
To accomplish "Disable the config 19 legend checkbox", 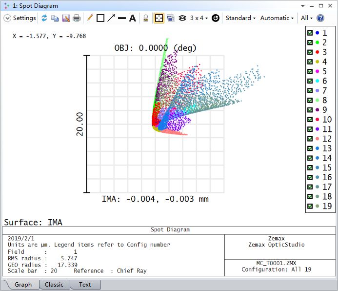I will 309,206.
